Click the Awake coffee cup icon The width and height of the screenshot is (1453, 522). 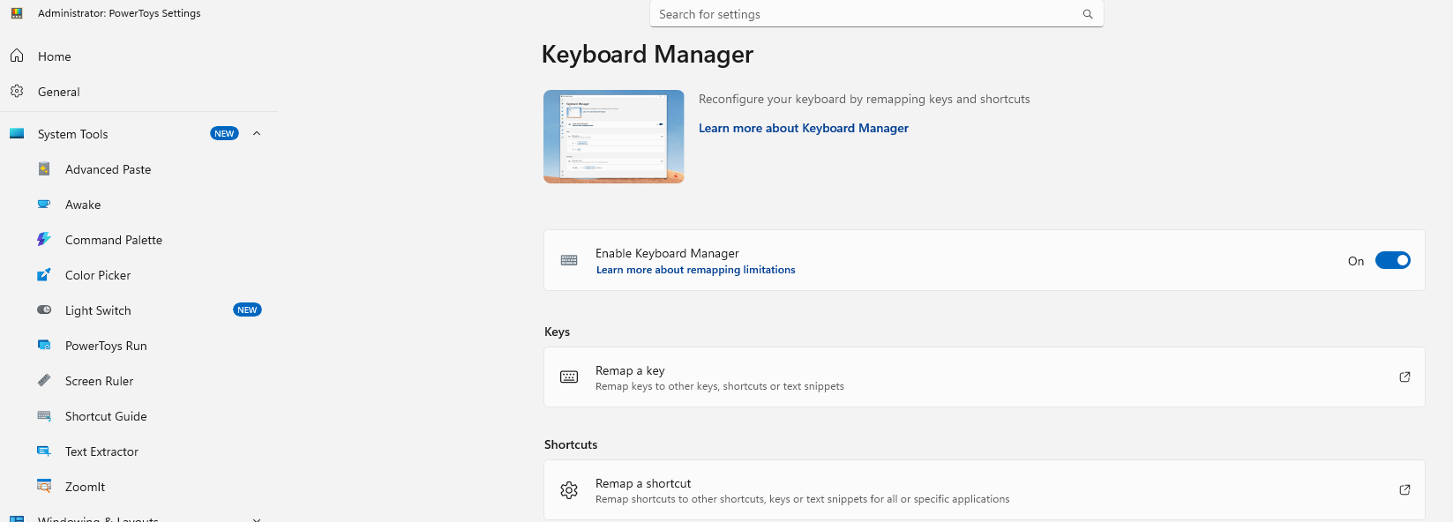click(44, 205)
